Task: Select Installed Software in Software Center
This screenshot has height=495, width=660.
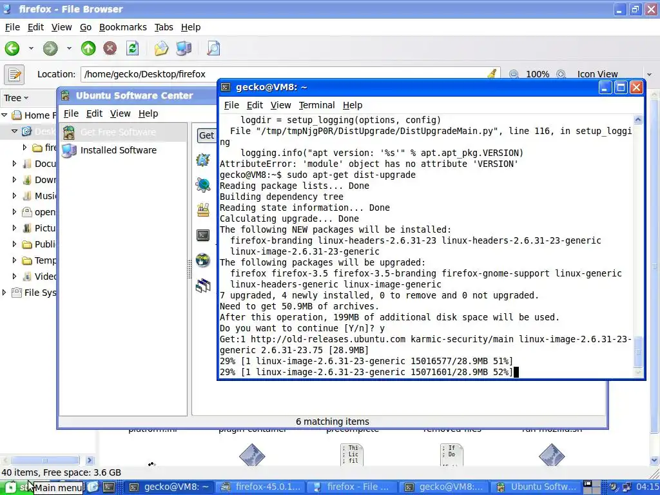Action: (123, 150)
